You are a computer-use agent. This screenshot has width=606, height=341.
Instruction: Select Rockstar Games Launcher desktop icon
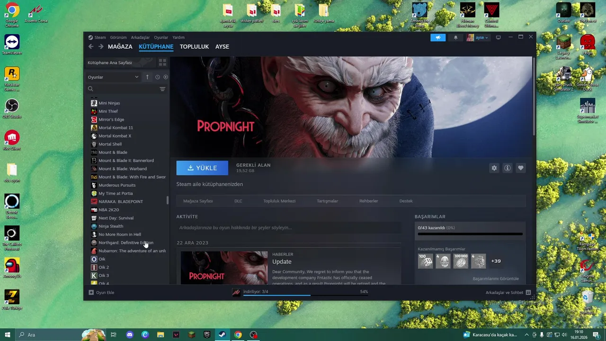tap(12, 79)
